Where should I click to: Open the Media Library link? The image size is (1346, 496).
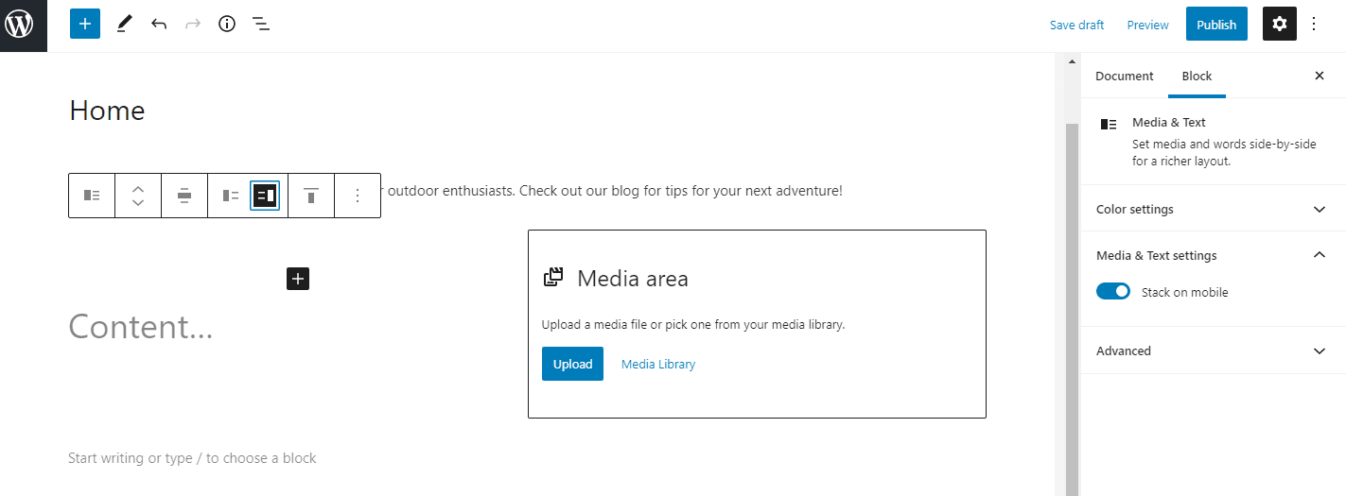point(657,364)
